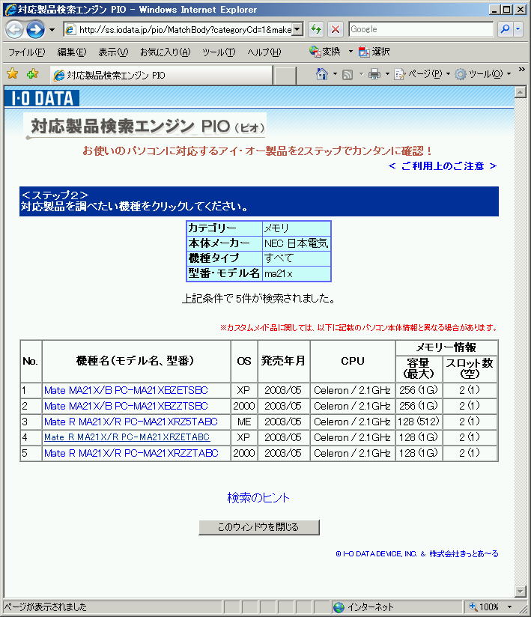Click the インターネット zone globe icon

[339, 607]
